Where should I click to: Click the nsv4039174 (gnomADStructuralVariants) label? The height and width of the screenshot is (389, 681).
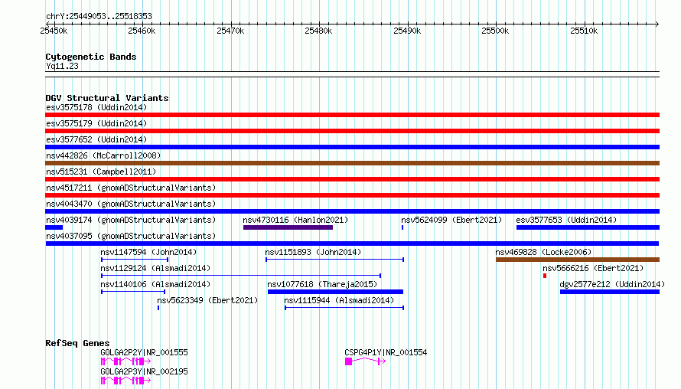[x=131, y=220]
